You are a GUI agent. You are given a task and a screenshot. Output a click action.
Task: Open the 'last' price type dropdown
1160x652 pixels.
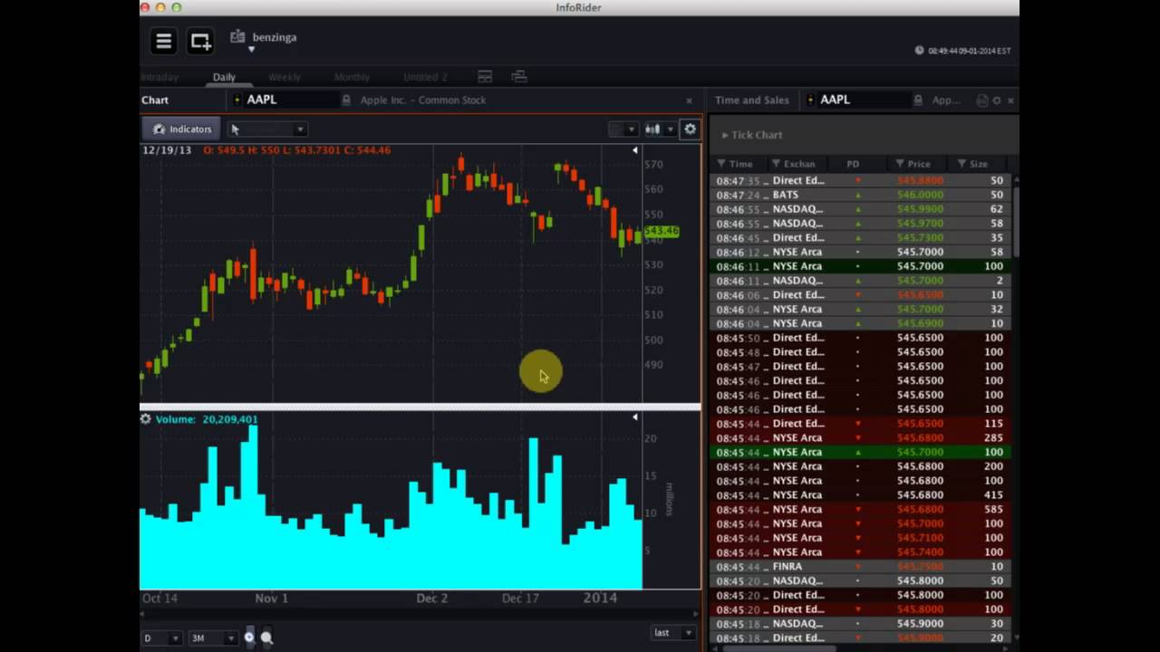click(x=672, y=633)
